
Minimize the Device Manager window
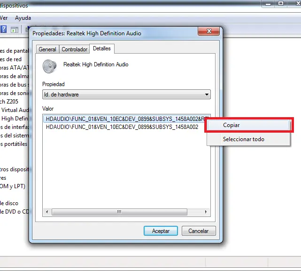[x=268, y=3]
